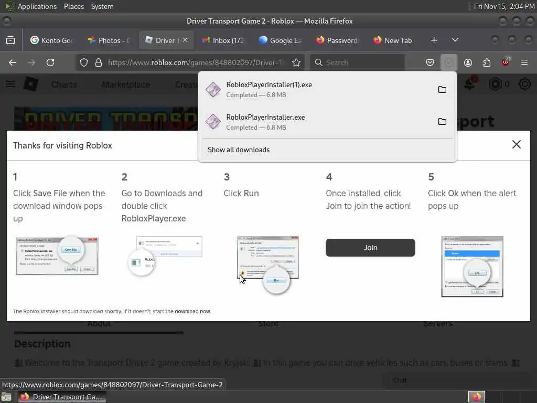537x403 pixels.
Task: Select the Servers tab
Action: coord(438,324)
